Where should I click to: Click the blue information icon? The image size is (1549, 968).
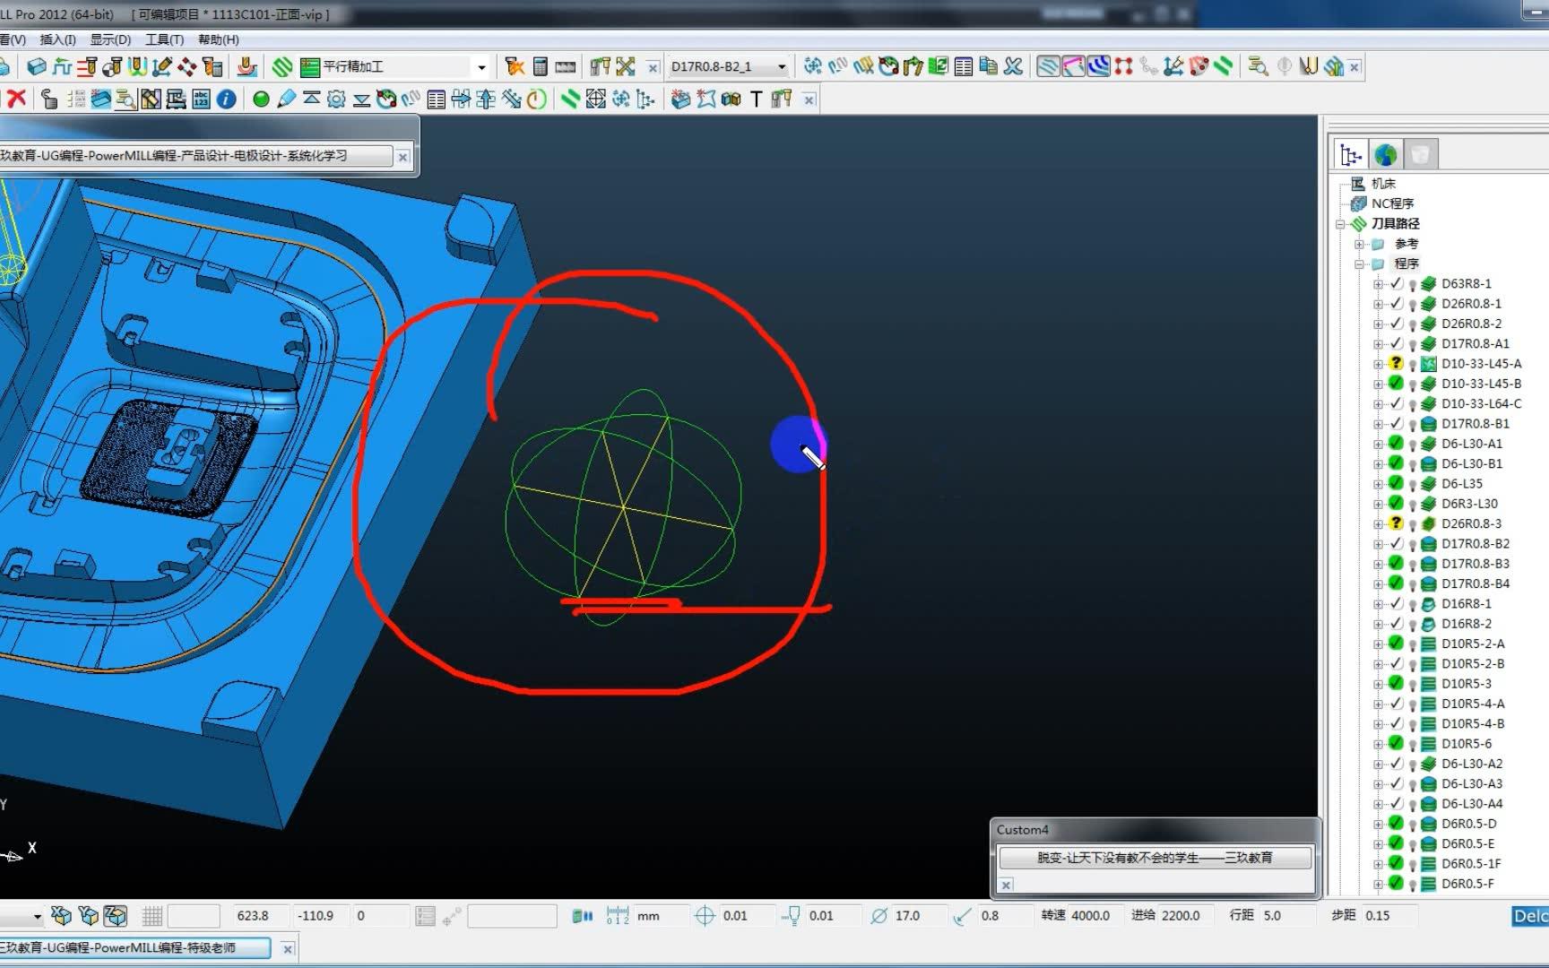[226, 99]
